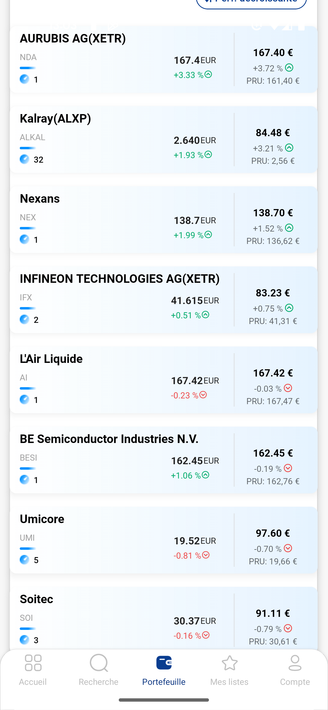The height and width of the screenshot is (710, 328).
Task: Tap the Recherche magnifier icon
Action: point(99,663)
